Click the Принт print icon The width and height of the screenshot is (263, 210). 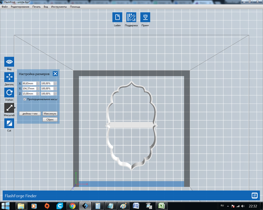click(x=145, y=17)
